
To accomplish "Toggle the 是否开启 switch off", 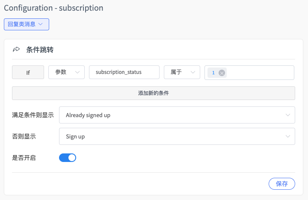I will click(x=68, y=158).
